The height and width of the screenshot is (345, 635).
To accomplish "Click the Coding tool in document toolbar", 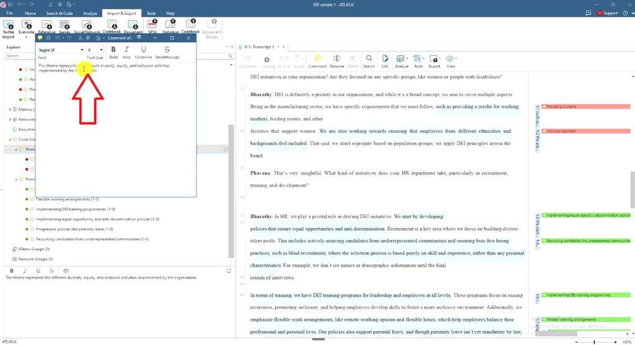I will 267,61.
